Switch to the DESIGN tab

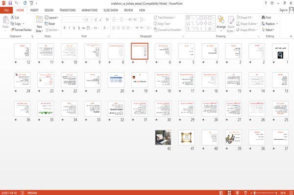coord(49,10)
